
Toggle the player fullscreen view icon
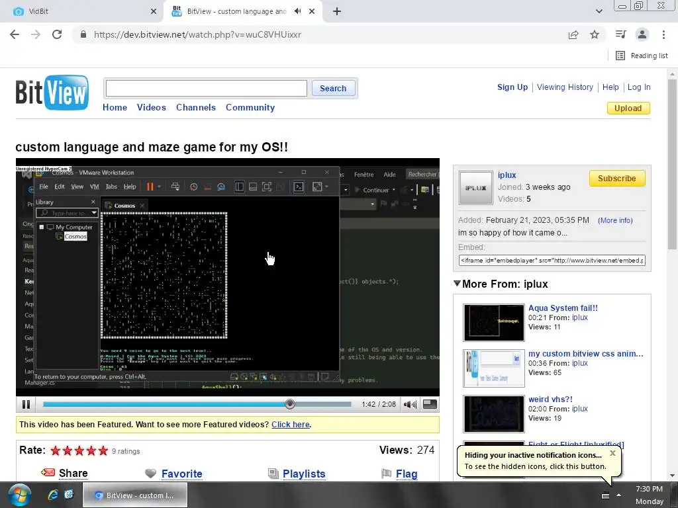point(430,404)
